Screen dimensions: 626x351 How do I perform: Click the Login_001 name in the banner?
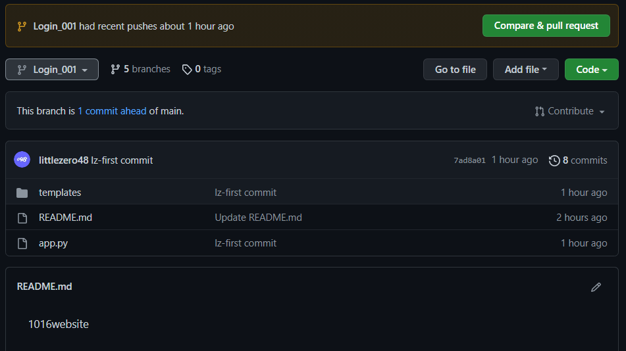pos(55,26)
